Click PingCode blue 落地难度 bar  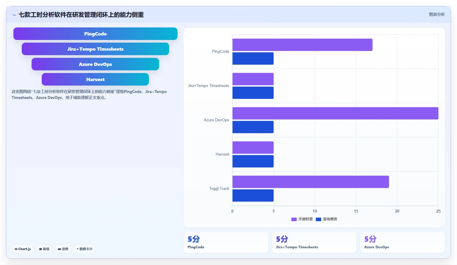(x=253, y=58)
